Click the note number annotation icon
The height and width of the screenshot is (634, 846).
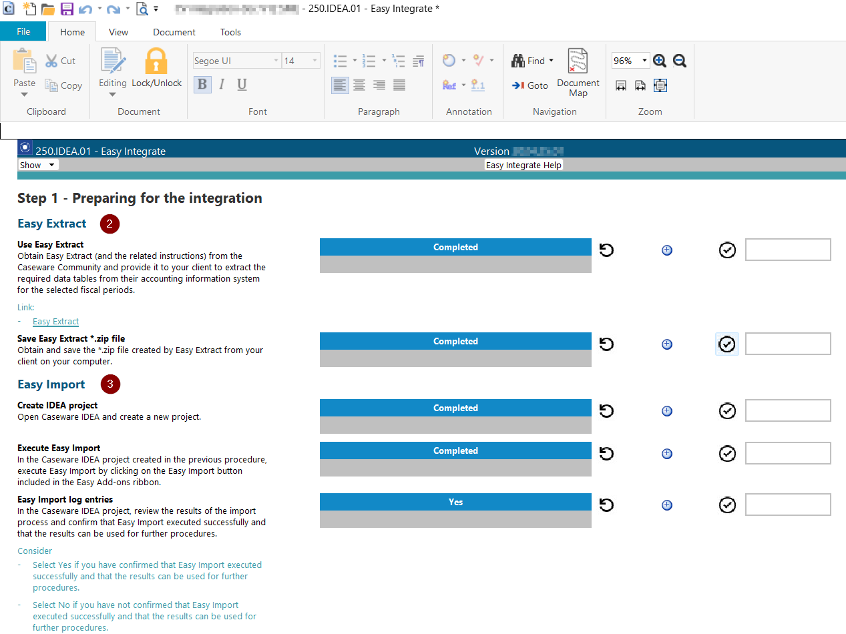(x=478, y=85)
